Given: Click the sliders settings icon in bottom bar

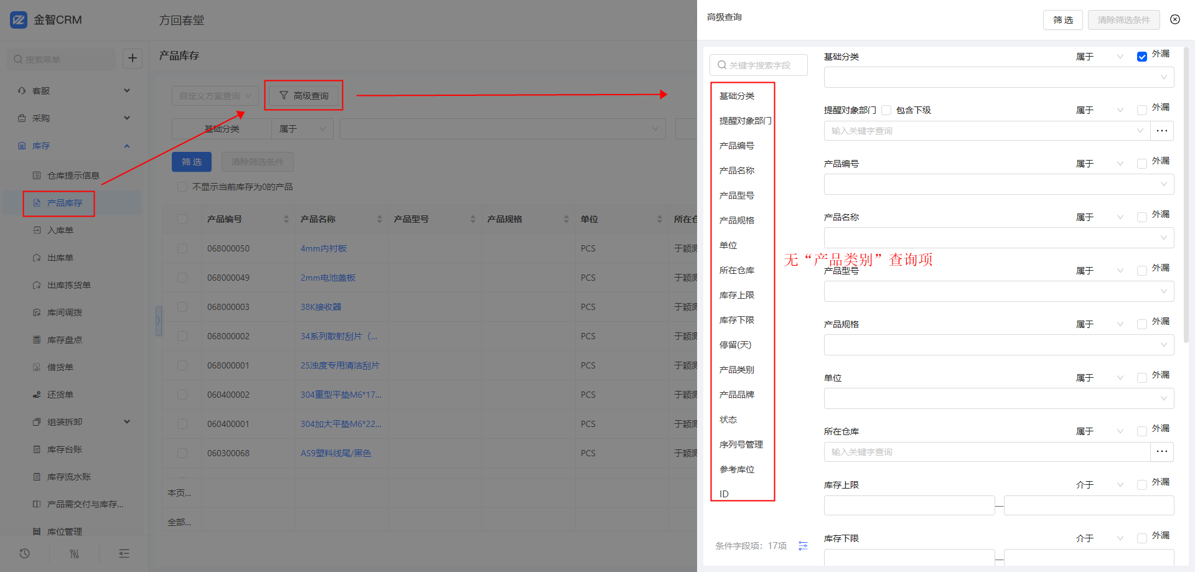Looking at the screenshot, I should (x=75, y=553).
